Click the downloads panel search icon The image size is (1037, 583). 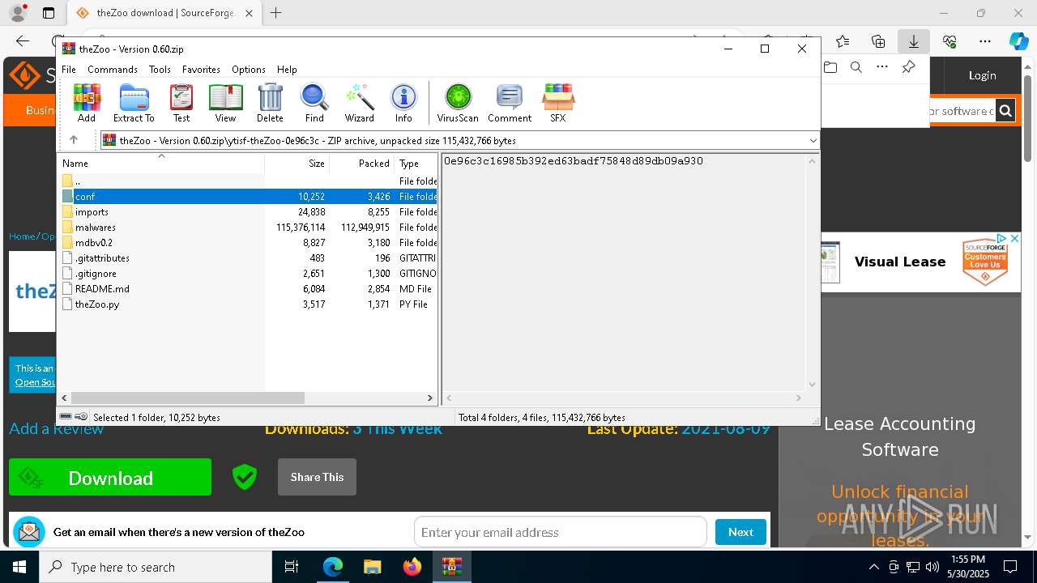[856, 67]
